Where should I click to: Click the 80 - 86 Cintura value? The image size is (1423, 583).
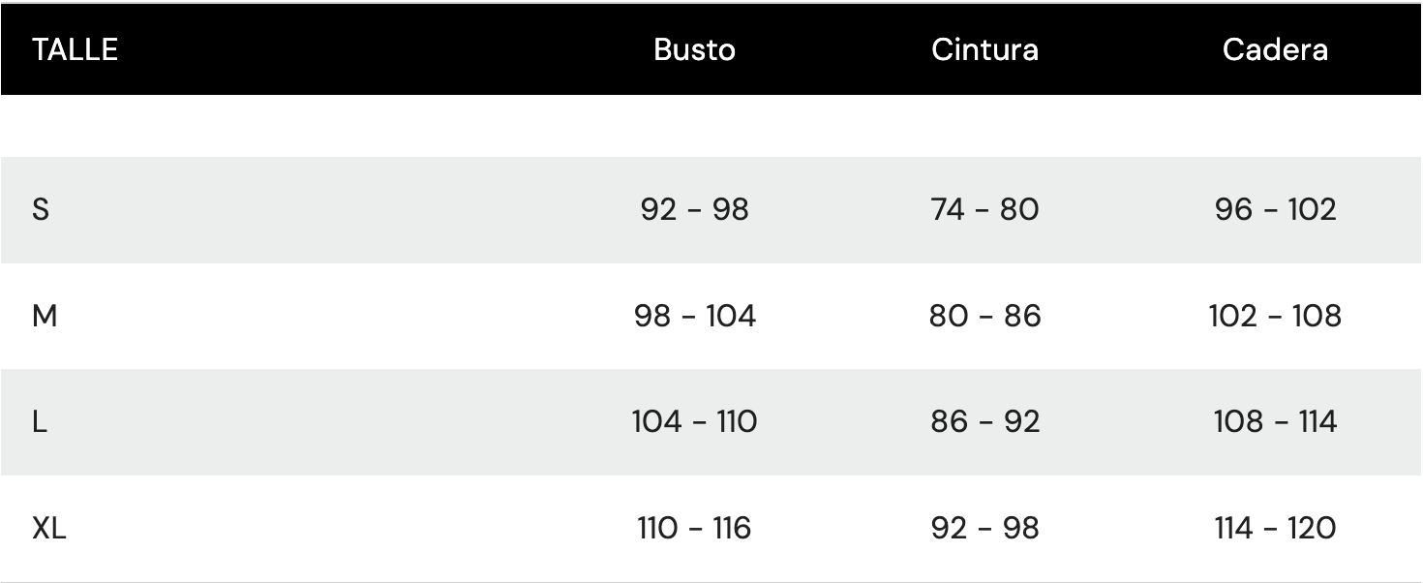[x=984, y=316]
